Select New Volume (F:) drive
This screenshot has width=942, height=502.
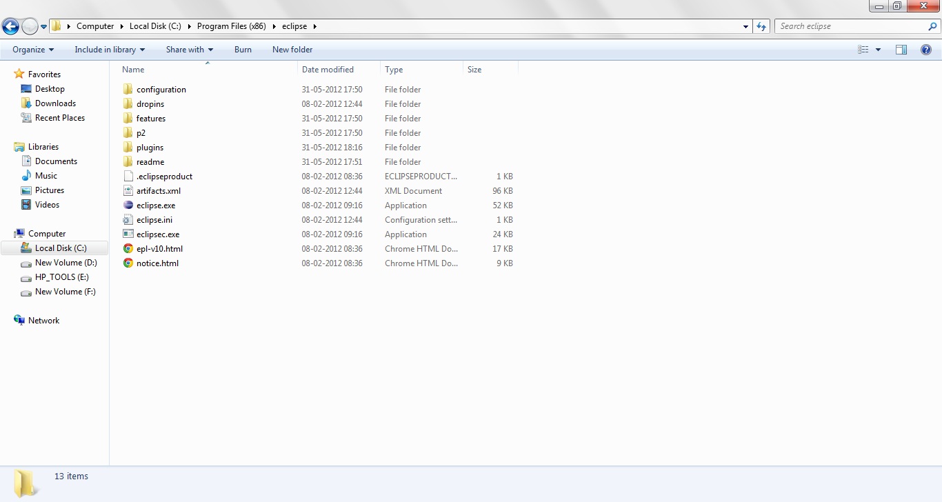point(65,292)
